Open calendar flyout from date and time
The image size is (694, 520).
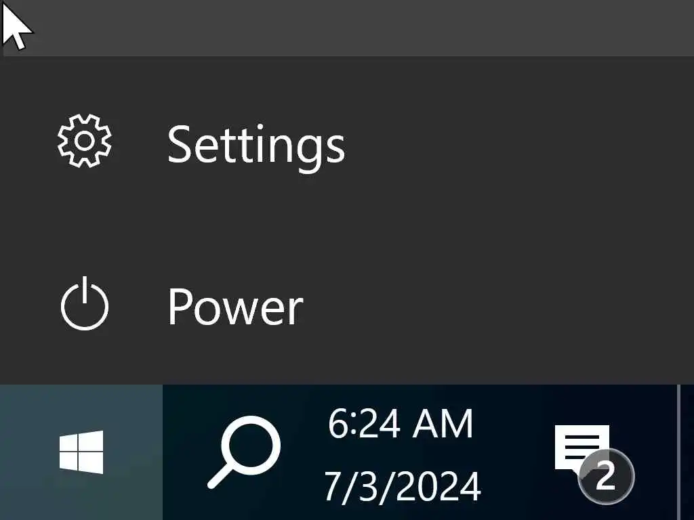[x=403, y=454]
